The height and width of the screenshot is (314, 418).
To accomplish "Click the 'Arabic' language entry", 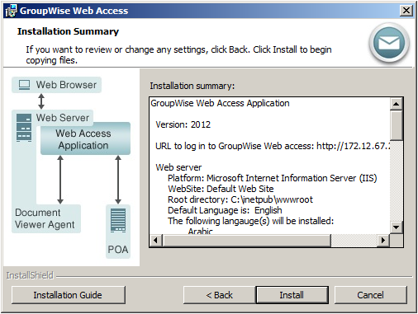I will point(201,231).
